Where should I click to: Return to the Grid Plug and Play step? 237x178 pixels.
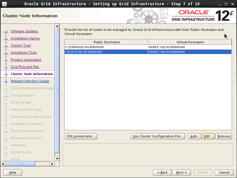25,67
